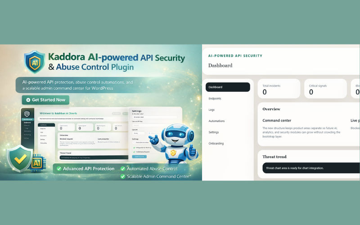Open the Dashboard sidebar item

click(228, 87)
